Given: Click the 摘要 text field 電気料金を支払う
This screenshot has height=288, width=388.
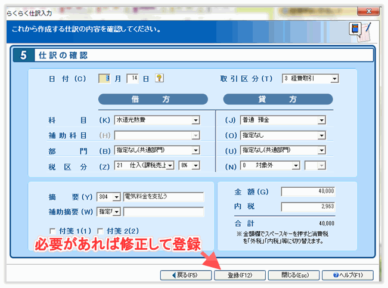Looking at the screenshot, I should tap(163, 197).
